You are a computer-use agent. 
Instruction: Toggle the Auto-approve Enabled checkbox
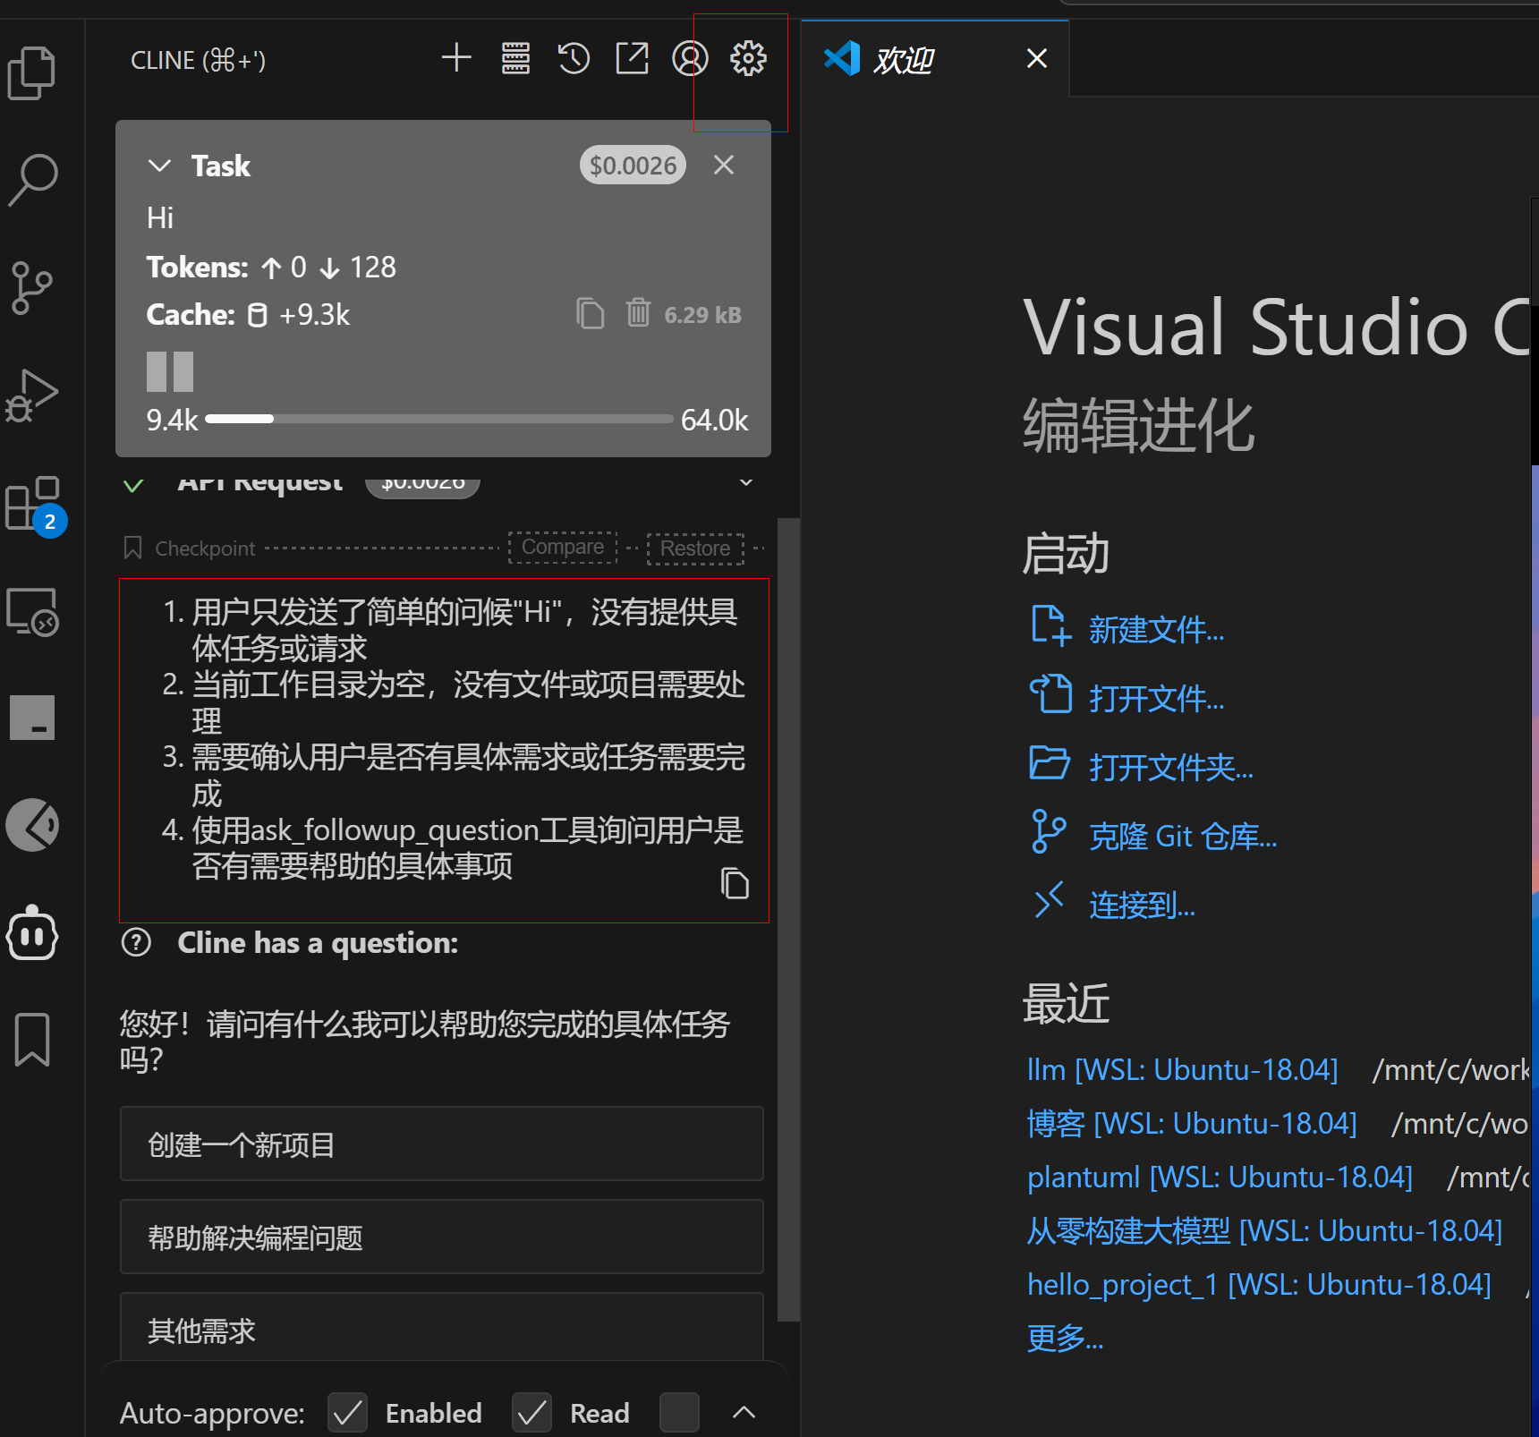pos(347,1413)
